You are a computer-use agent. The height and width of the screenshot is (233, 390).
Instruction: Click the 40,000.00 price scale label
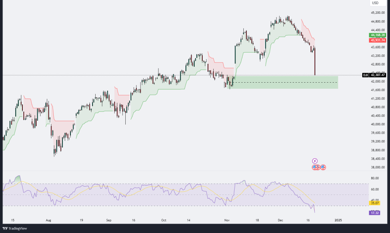(x=378, y=124)
